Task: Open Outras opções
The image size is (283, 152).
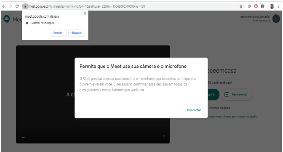Action: pyautogui.click(x=220, y=108)
